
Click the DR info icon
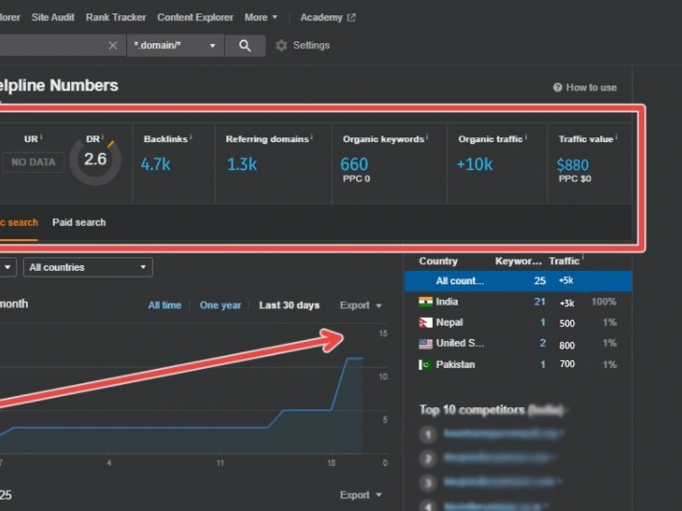pyautogui.click(x=103, y=138)
